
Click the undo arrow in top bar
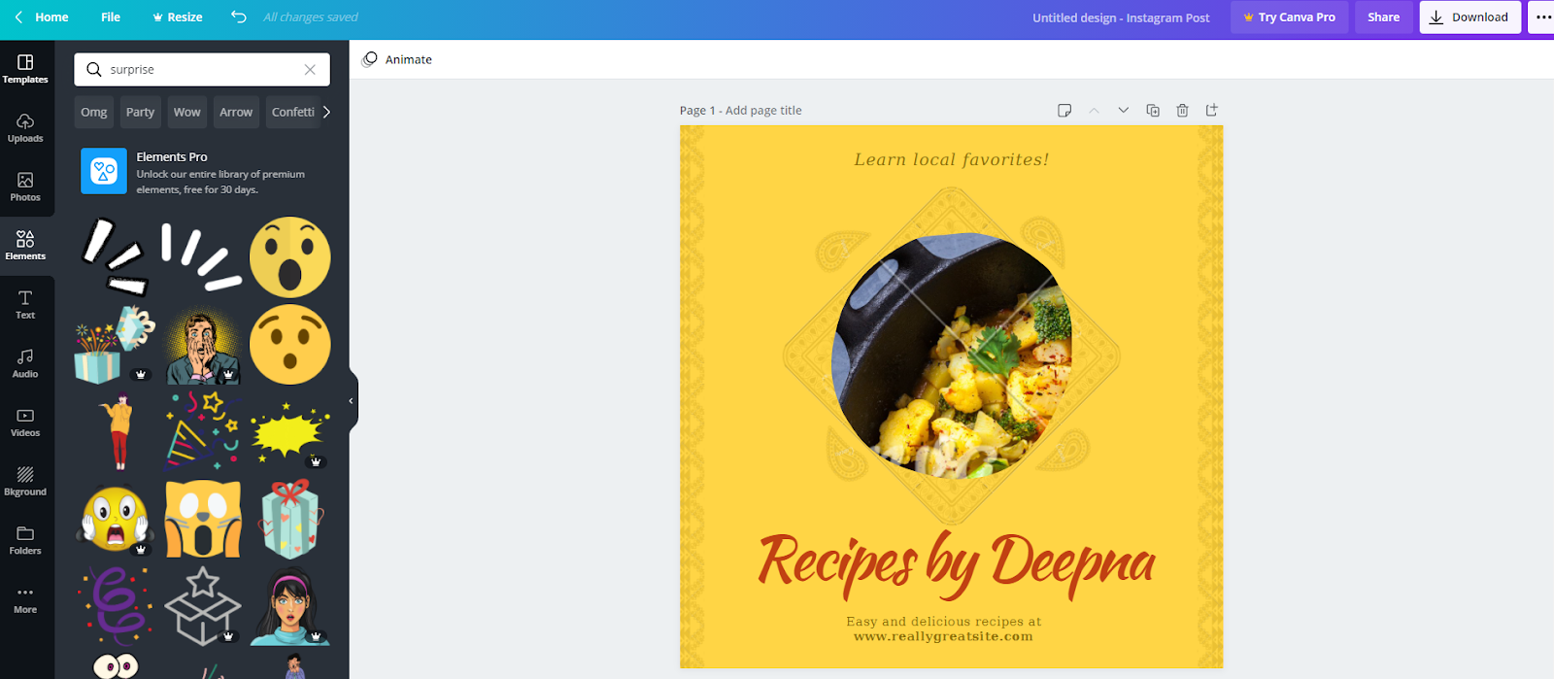pos(239,17)
